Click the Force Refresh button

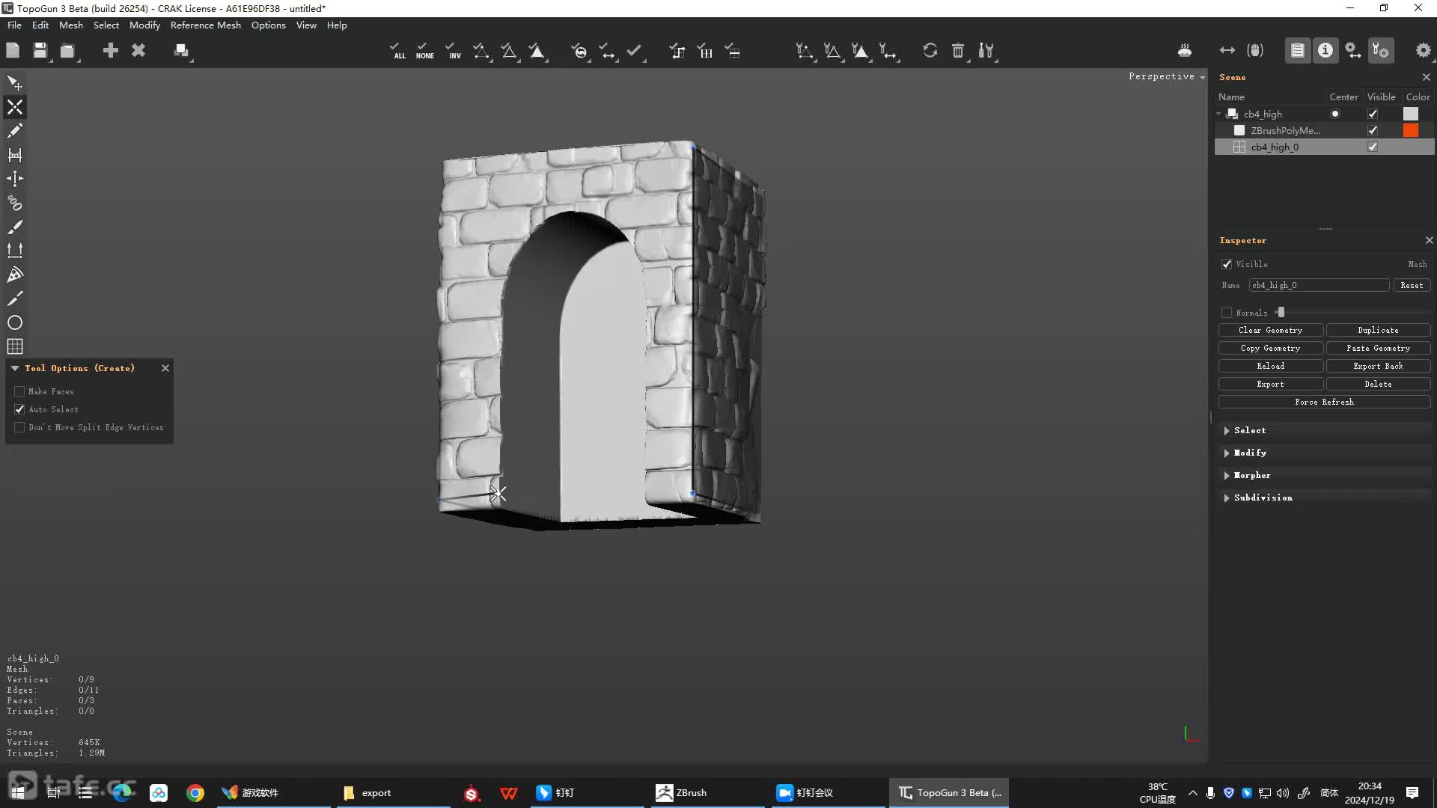1324,402
